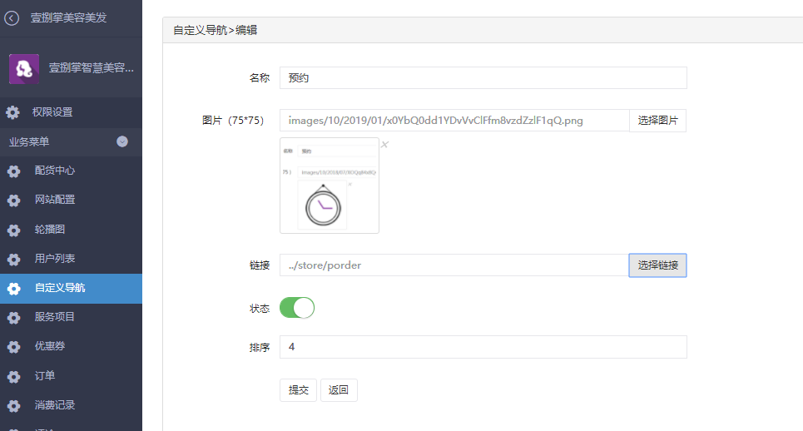Select 自定义导航 menu item
The width and height of the screenshot is (803, 431).
(72, 288)
